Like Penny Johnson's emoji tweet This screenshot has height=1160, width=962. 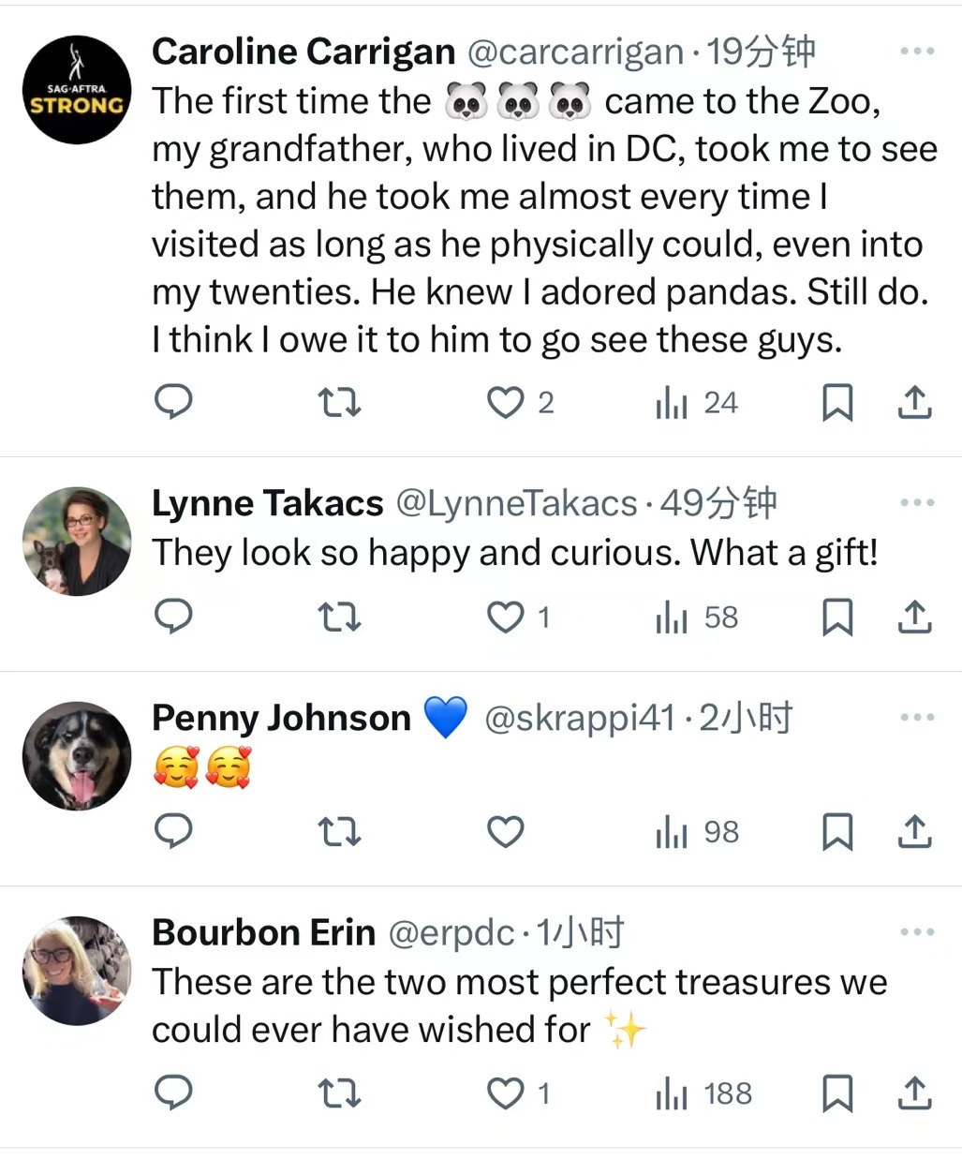click(x=506, y=832)
